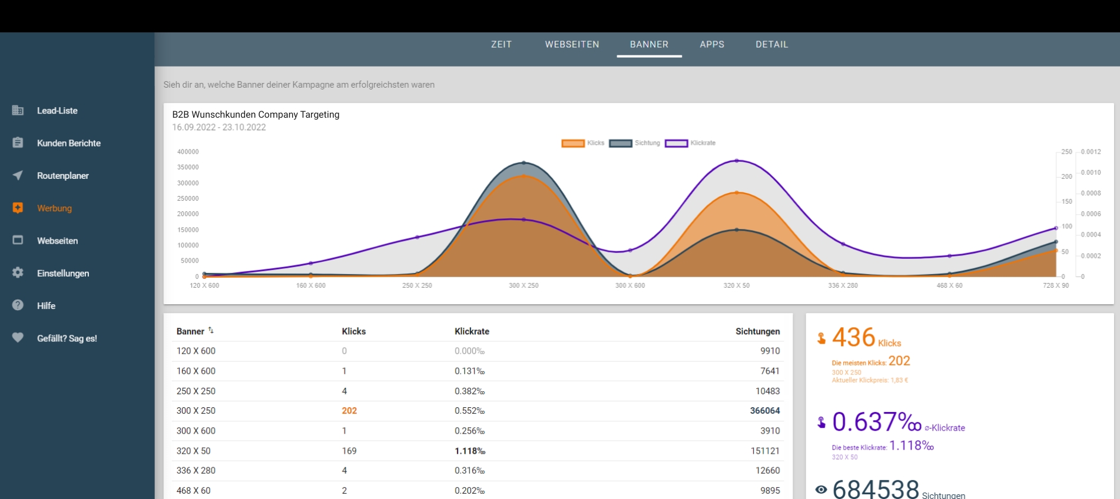Open the WEBSEITEN tab

[572, 44]
